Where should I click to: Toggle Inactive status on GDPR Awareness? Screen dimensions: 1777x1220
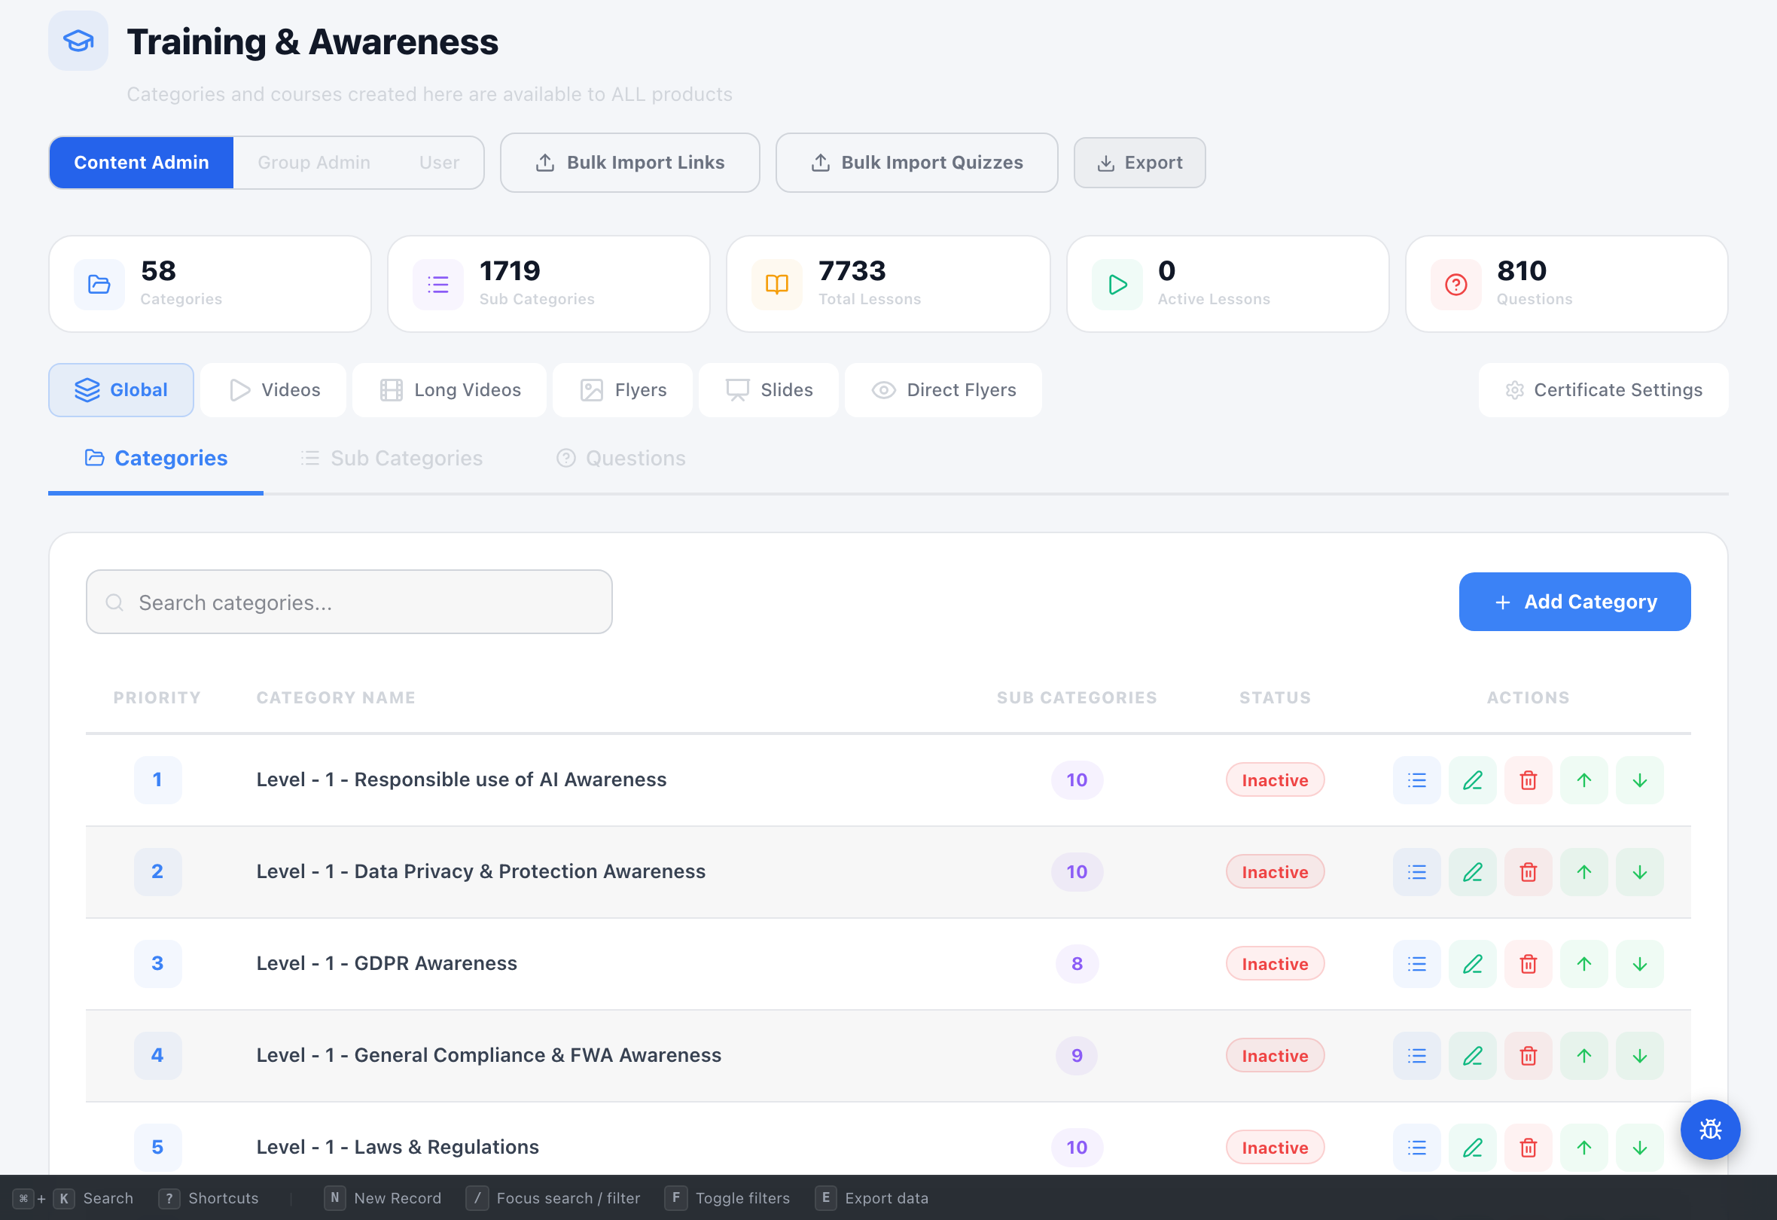point(1274,964)
